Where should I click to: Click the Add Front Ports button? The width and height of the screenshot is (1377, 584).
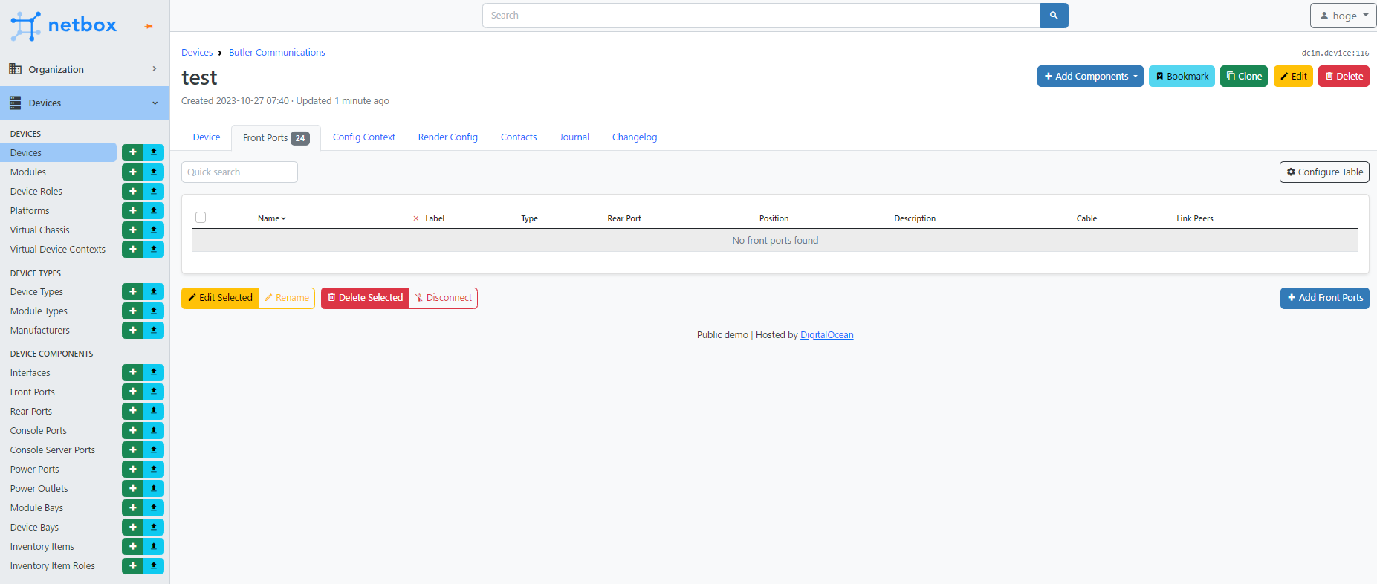pos(1324,298)
